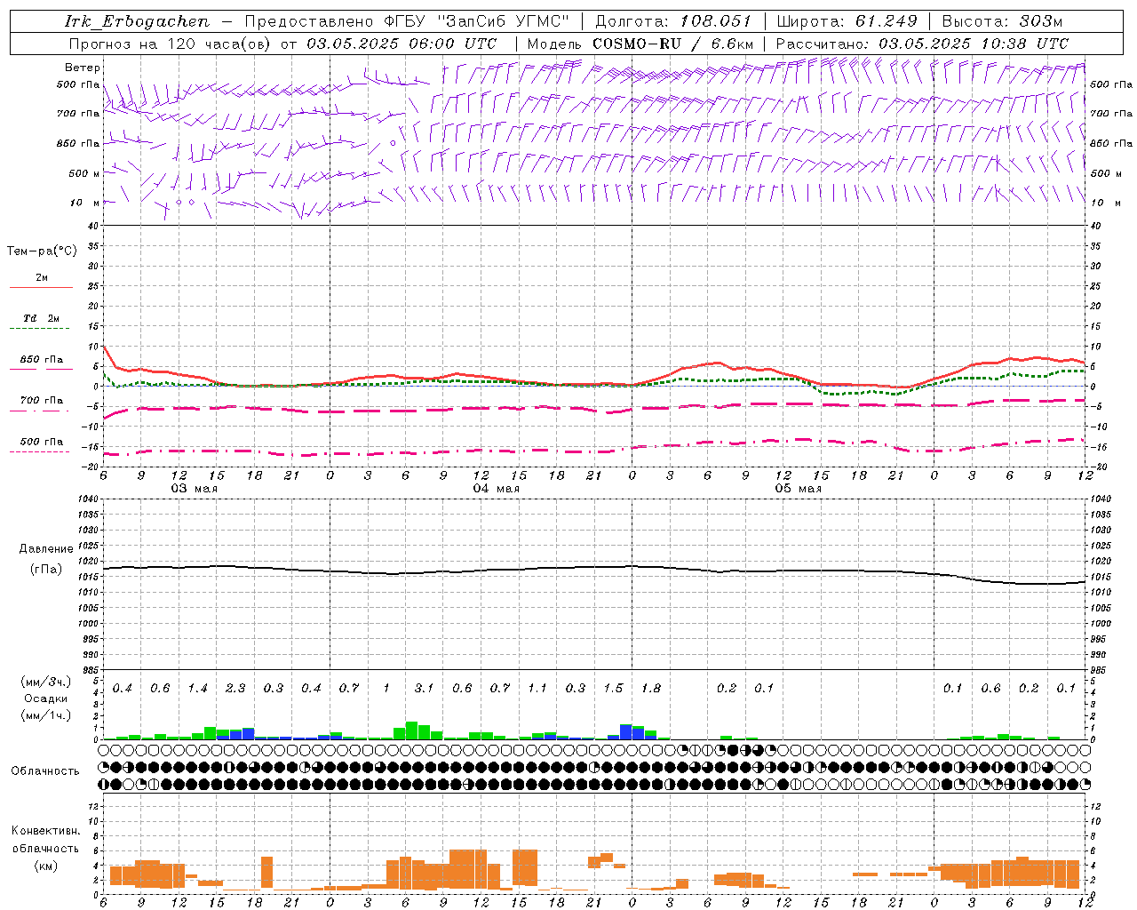This screenshot has width=1137, height=910.
Task: Click the Td 2м legend entry
Action: coord(42,318)
